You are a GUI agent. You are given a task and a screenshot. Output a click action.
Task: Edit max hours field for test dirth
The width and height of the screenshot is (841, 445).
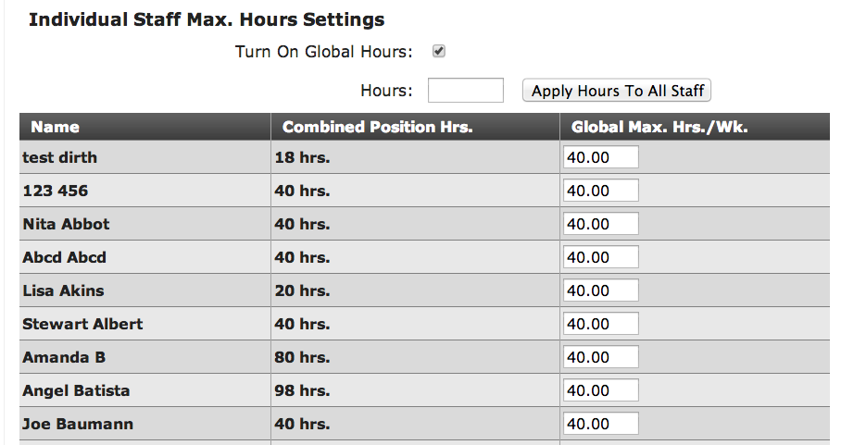pyautogui.click(x=601, y=157)
